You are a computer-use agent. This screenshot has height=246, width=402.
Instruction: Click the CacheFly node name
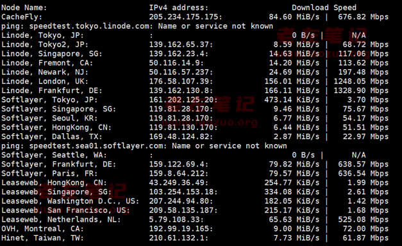tap(22, 17)
